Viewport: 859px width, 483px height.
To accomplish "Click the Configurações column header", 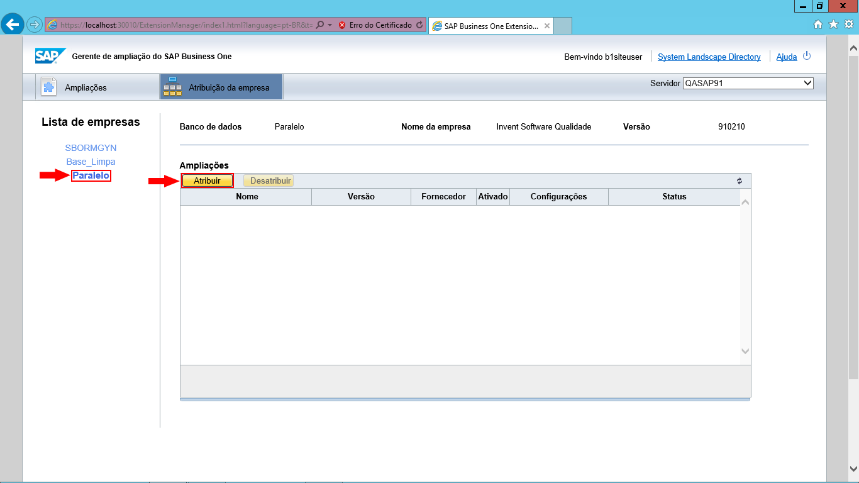I will (558, 196).
